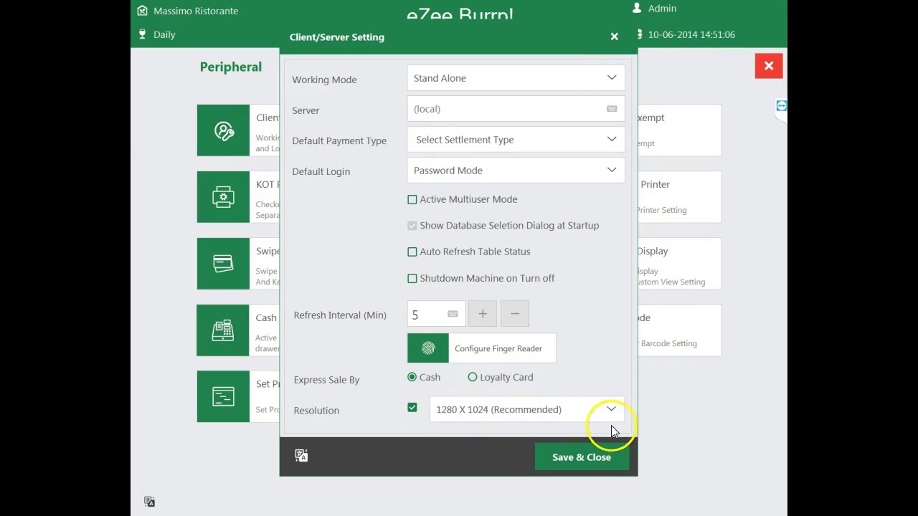The width and height of the screenshot is (918, 516).
Task: Open the keyboard icon in Server field
Action: (612, 109)
